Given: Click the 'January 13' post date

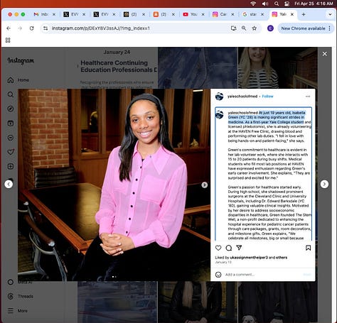Looking at the screenshot, I should (x=223, y=262).
